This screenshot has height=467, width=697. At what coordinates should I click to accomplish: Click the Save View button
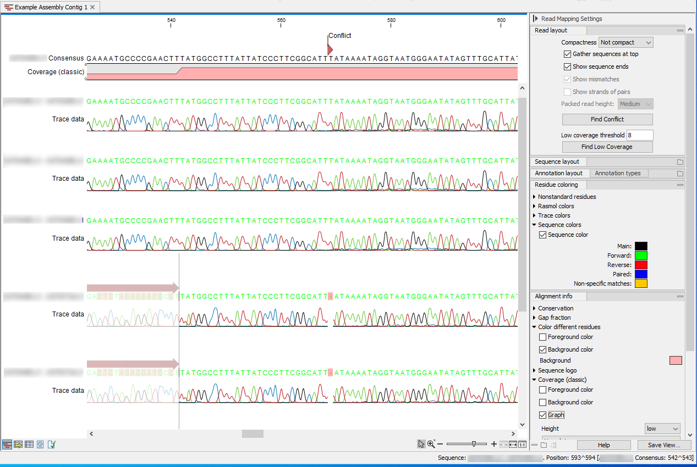pos(664,445)
